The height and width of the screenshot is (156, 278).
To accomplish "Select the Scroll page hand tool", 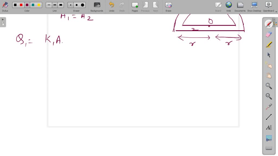I will coord(268,76).
